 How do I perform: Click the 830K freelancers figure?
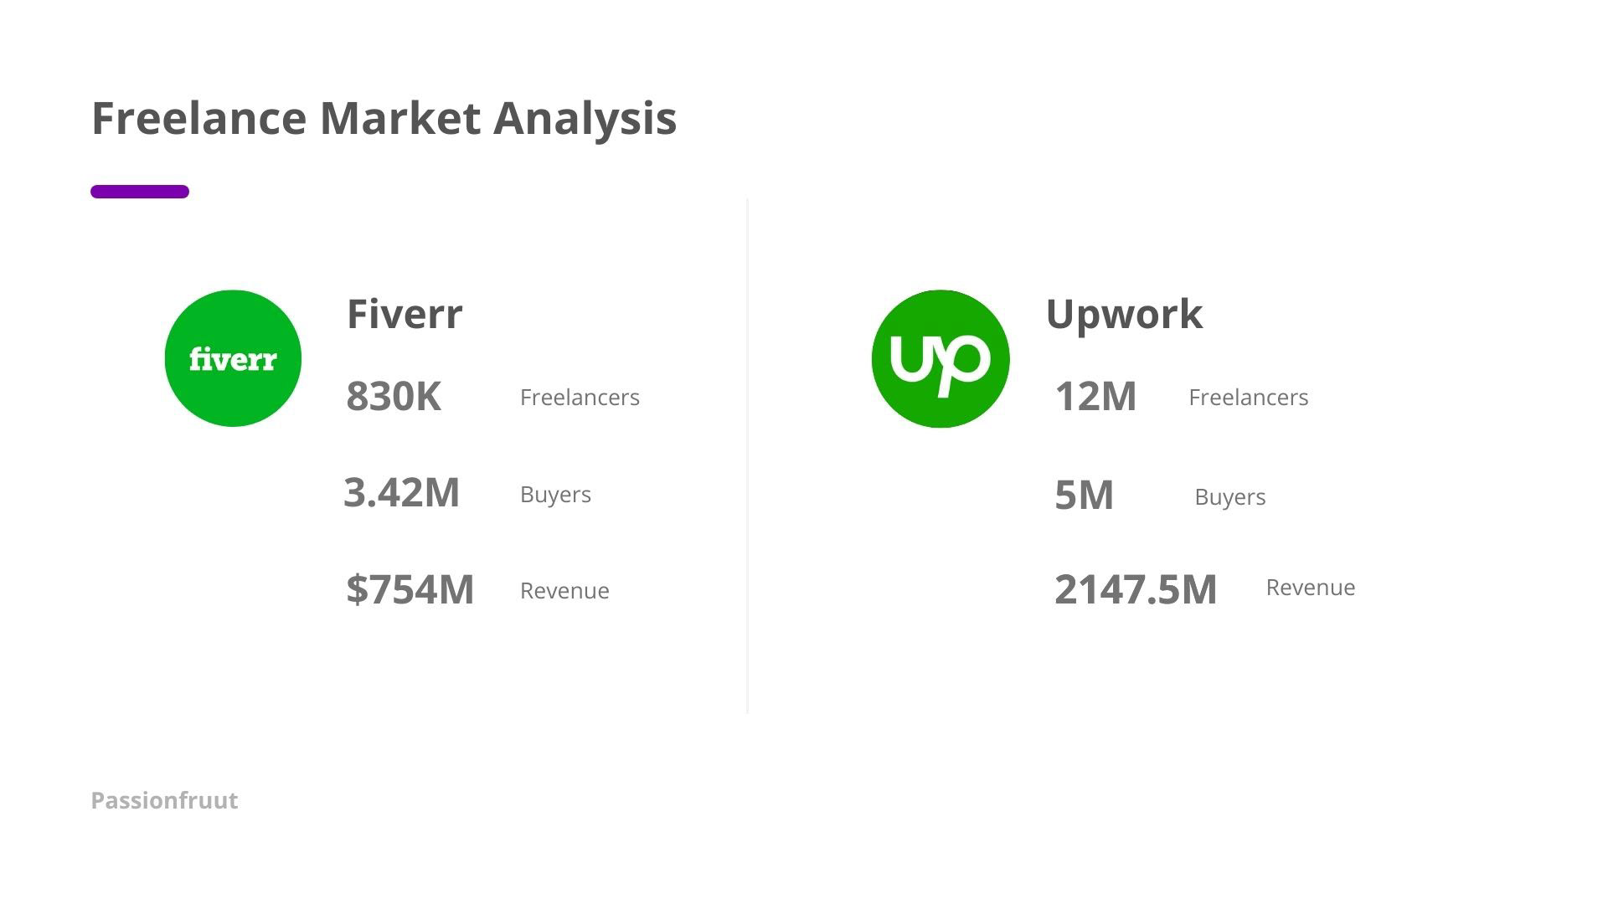click(394, 396)
